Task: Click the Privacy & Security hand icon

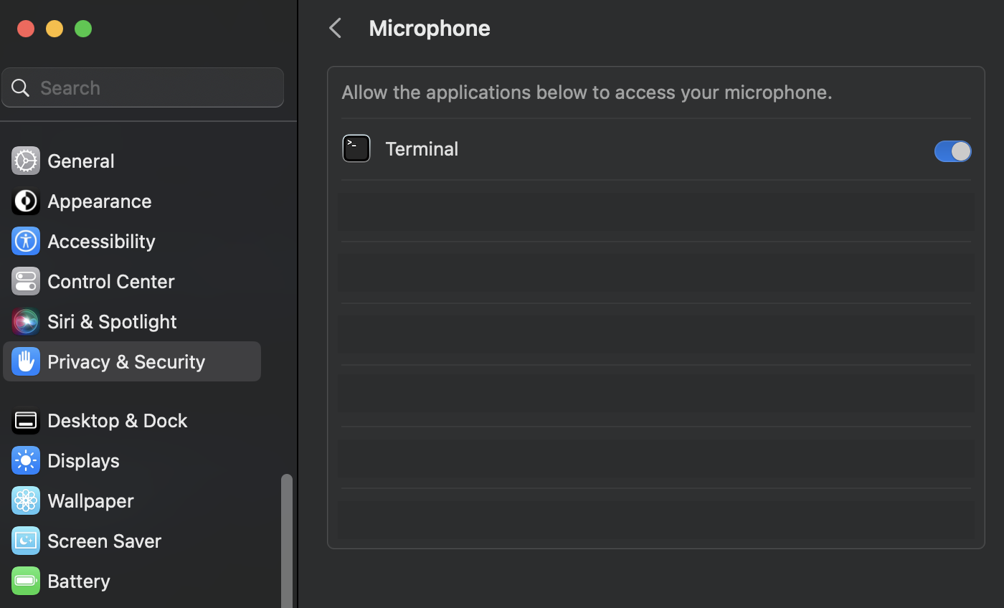Action: (26, 361)
